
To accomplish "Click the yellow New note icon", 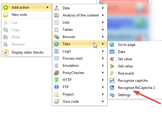I will click(6, 15).
